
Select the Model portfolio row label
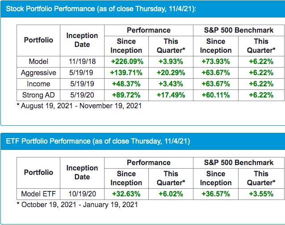(x=38, y=61)
